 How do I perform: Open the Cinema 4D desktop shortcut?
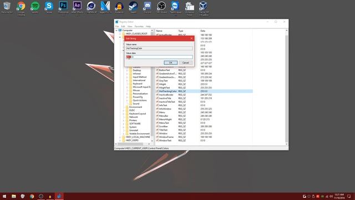pos(91,7)
